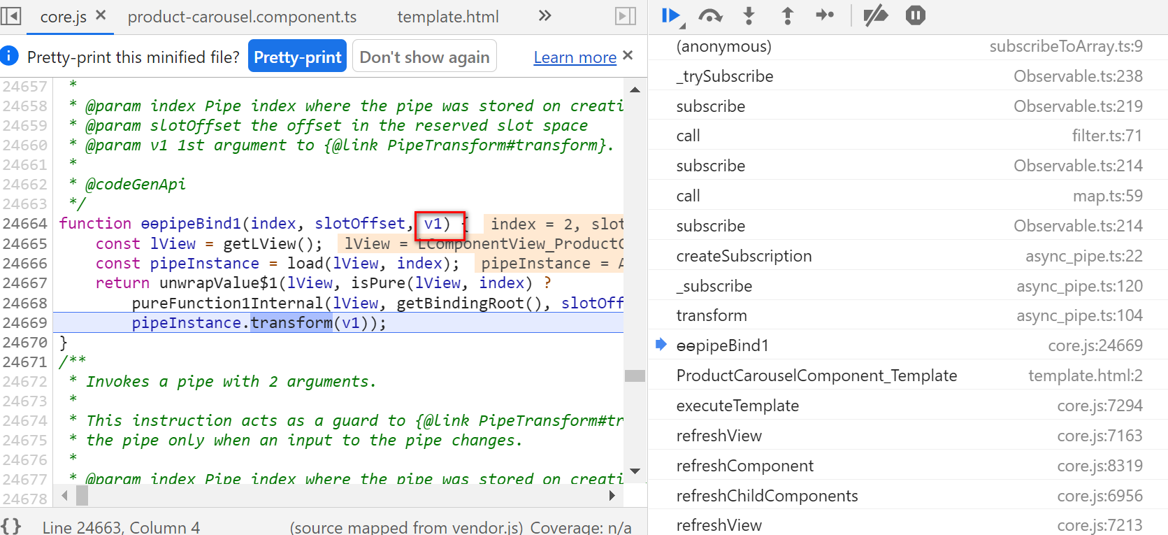
Task: Set breakpoint on line number 24669
Action: (25, 322)
